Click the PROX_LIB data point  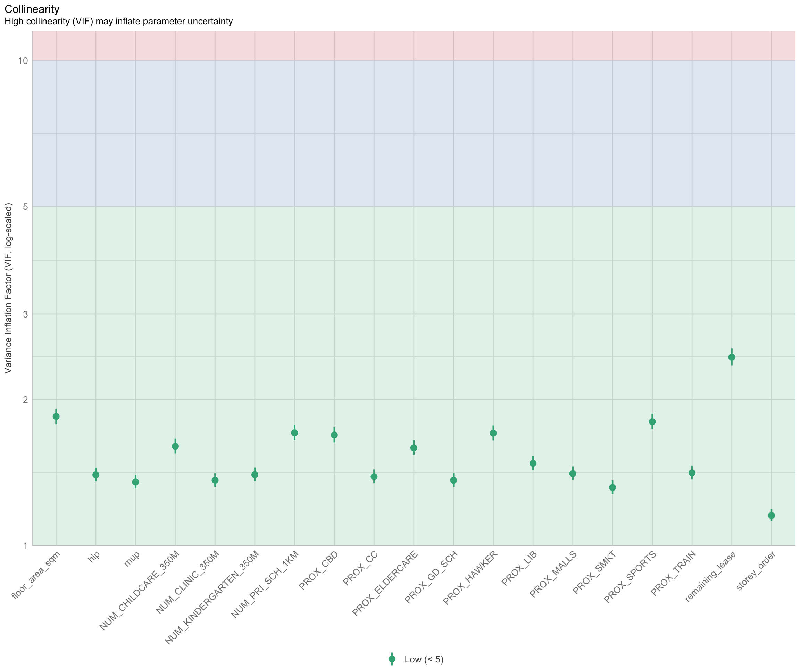click(533, 463)
